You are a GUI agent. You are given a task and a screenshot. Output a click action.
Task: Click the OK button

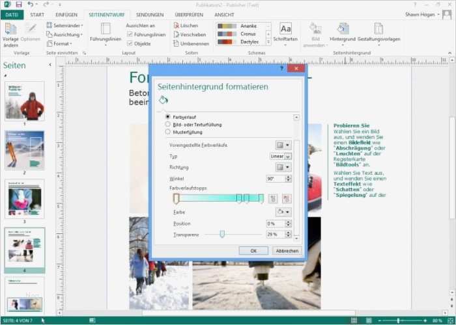coord(253,251)
